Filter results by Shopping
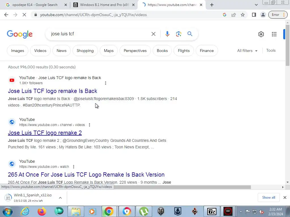 click(85, 51)
